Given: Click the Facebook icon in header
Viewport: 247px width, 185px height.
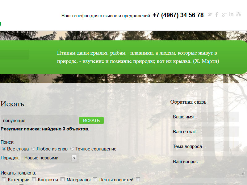Looking at the screenshot, I should click(x=217, y=14).
